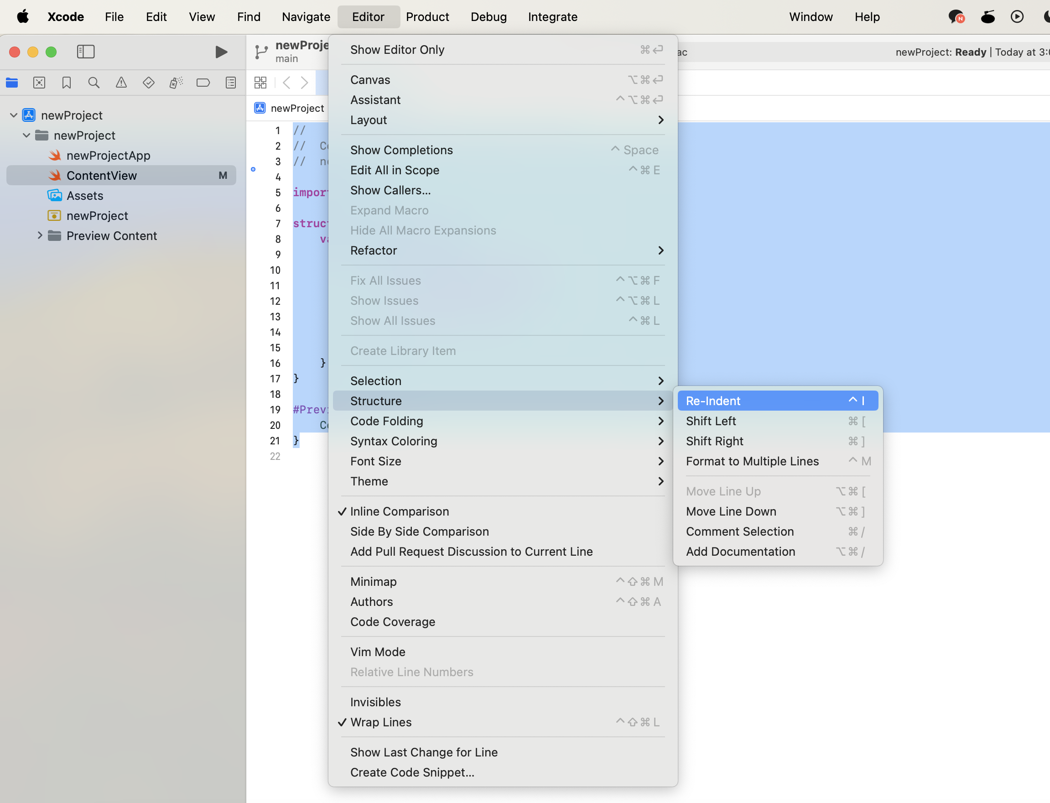Click newProject icon in the jump bar
This screenshot has height=803, width=1050.
tap(260, 108)
